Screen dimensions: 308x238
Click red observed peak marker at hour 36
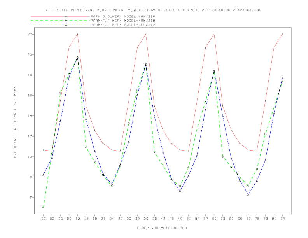pyautogui.click(x=146, y=34)
